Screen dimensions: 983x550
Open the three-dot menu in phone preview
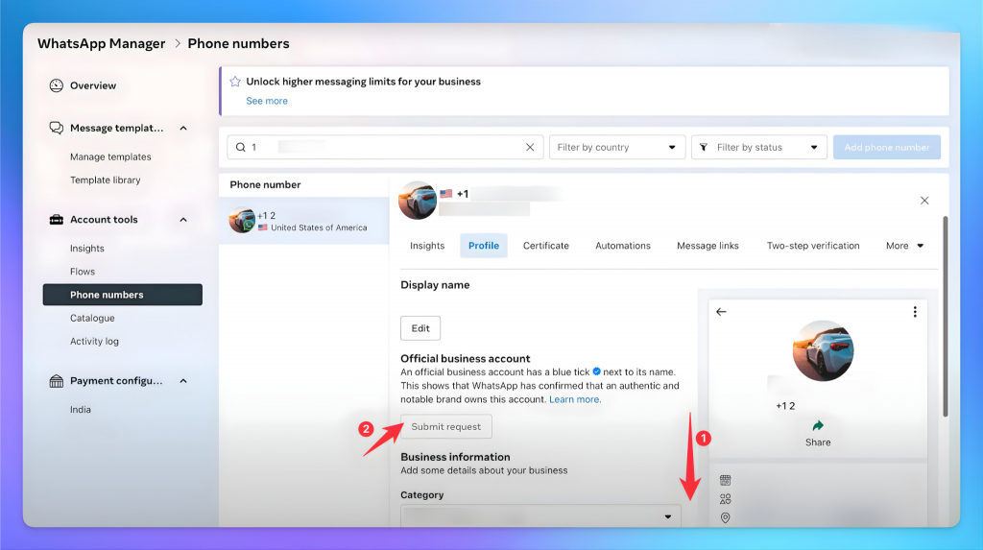click(915, 312)
